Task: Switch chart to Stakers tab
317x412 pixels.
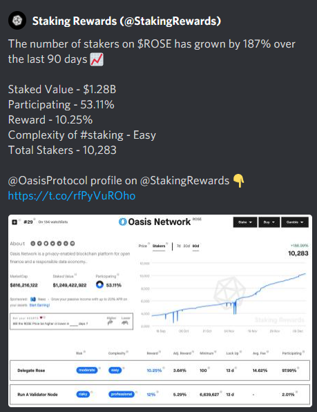Action: point(159,246)
